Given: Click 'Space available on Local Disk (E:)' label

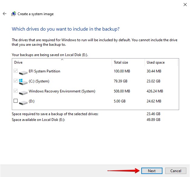Looking at the screenshot, I should [38, 120].
